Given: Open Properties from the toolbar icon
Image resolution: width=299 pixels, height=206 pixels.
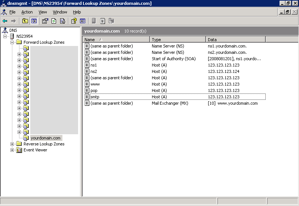Looking at the screenshot, I should pos(45,21).
